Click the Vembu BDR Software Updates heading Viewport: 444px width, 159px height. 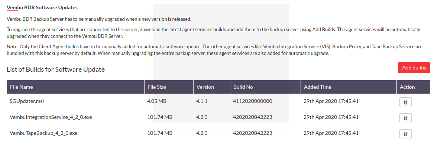point(42,8)
